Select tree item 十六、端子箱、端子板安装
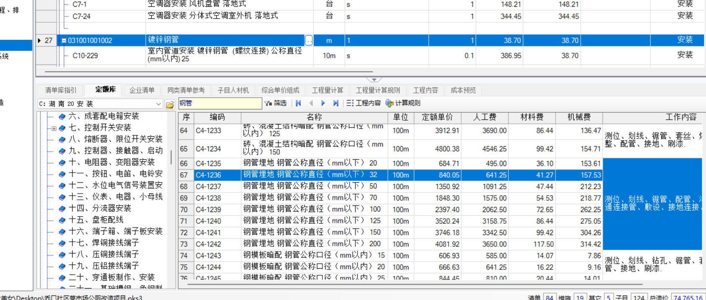 [x=115, y=231]
